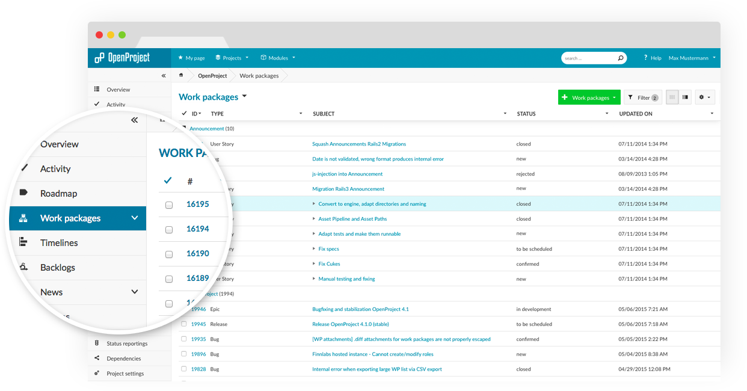Click the search magnifier icon
The image size is (747, 391).
click(621, 58)
